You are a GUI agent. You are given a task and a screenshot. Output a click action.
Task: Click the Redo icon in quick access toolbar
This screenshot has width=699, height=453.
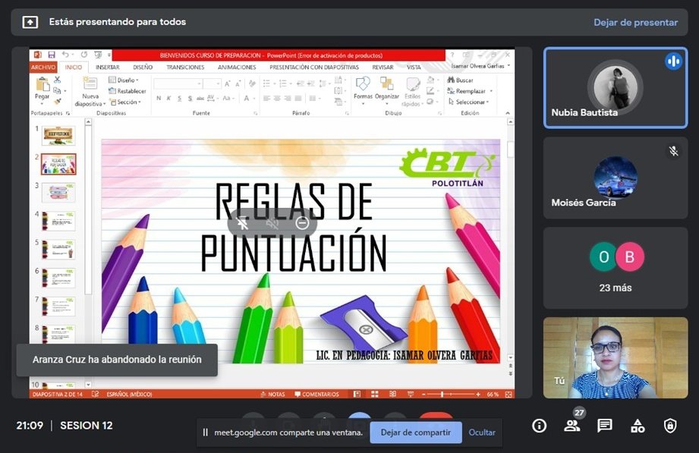[83, 55]
